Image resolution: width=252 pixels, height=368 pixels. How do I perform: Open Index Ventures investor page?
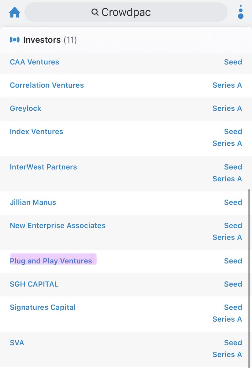point(36,132)
